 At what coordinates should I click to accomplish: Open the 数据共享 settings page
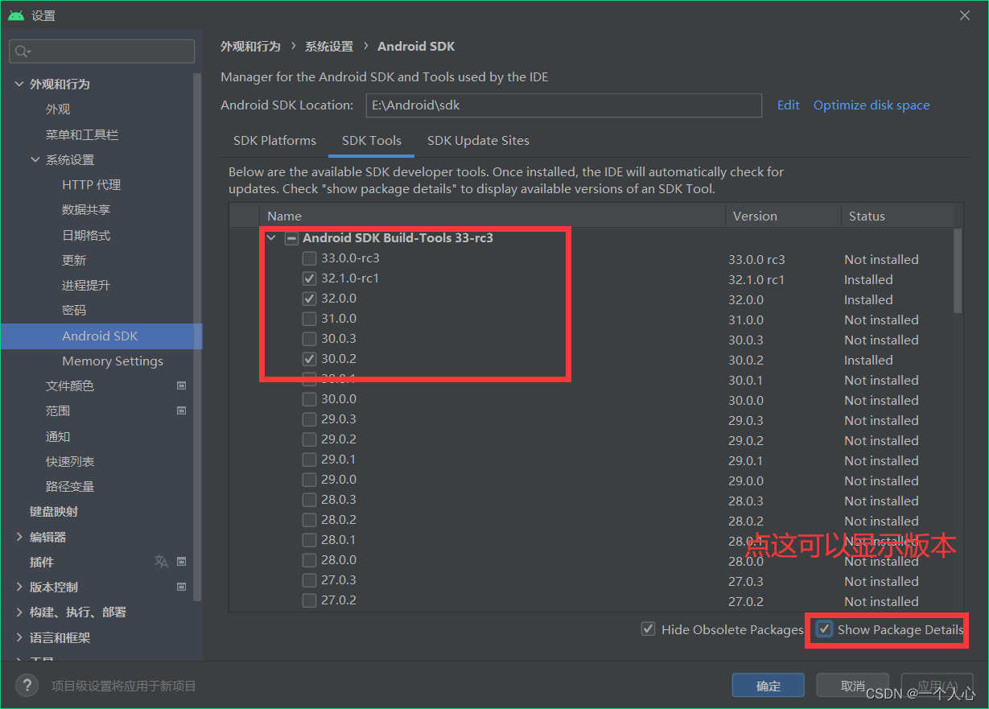(x=86, y=210)
